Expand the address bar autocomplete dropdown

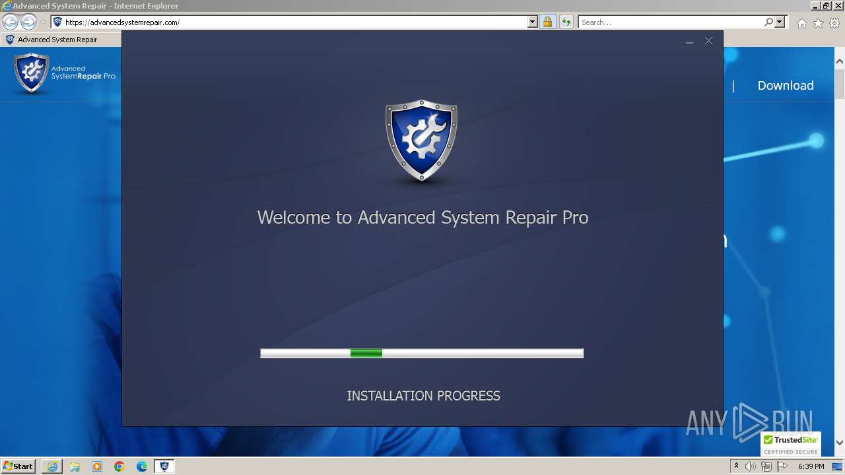533,22
